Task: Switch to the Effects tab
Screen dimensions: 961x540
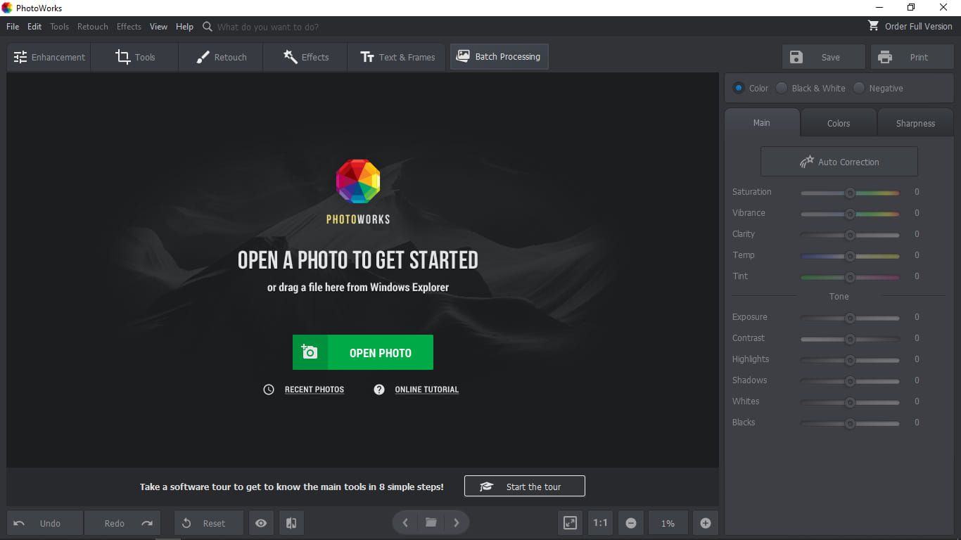Action: point(305,57)
